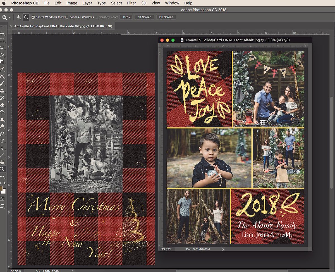Expand status info arrow in Front Alaniz window
Screen dimensions: 335x272
pos(223,249)
